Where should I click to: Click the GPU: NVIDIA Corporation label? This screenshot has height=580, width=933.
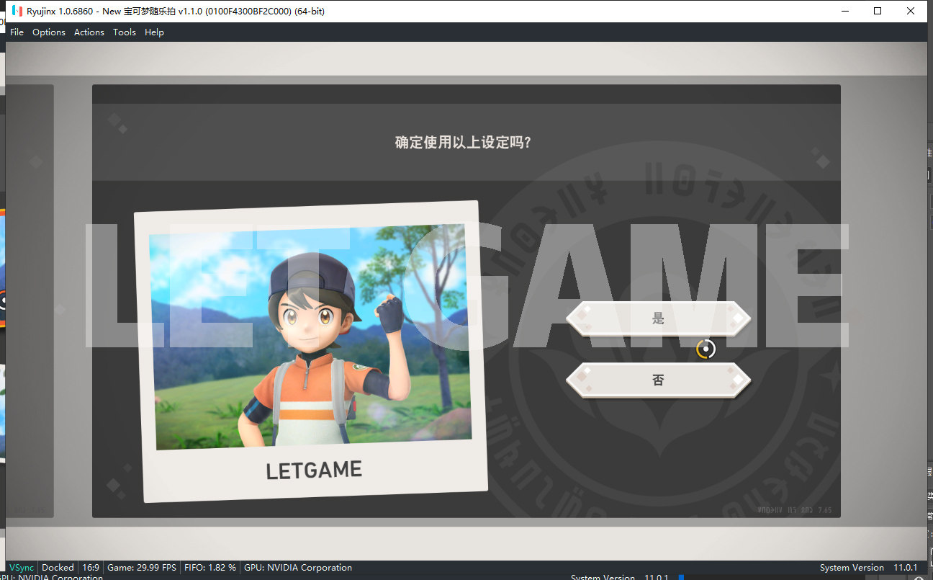[x=298, y=568]
